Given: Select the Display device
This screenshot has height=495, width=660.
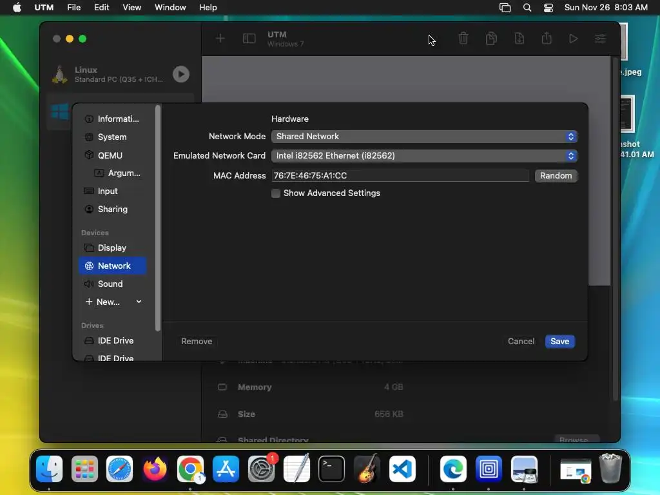Looking at the screenshot, I should point(112,248).
